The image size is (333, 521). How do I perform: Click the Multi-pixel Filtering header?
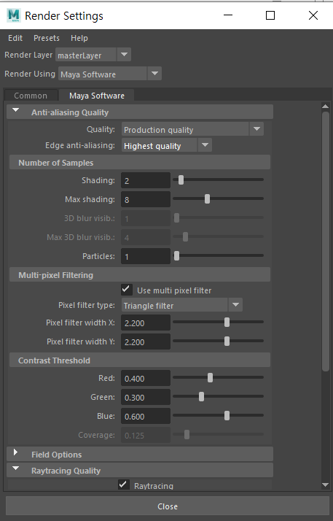[x=140, y=275]
